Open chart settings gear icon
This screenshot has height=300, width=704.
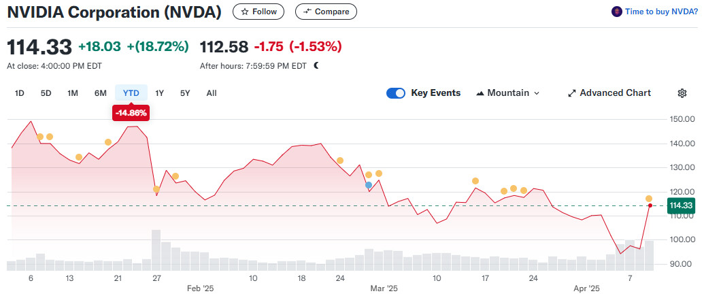click(682, 93)
